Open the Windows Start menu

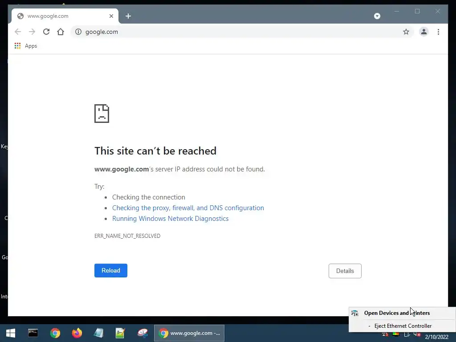coord(11,333)
